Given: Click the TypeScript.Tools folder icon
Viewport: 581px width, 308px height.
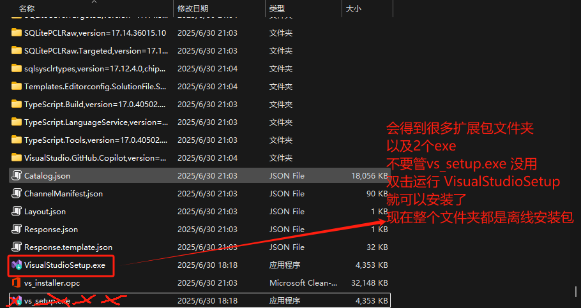Looking at the screenshot, I should coord(17,140).
